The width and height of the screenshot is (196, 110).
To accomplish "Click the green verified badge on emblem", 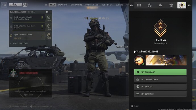I will (143, 64).
